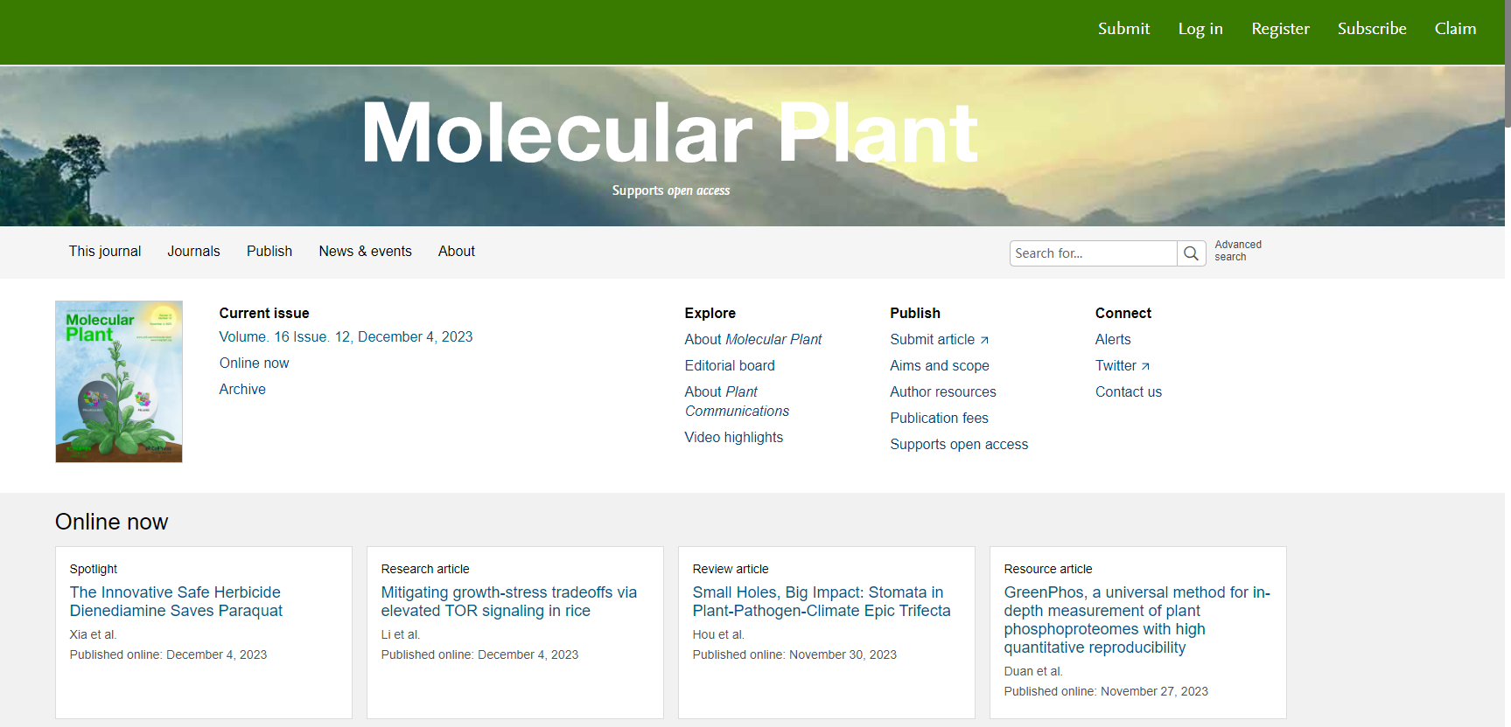
Task: Expand the Publish navigation menu
Action: coord(269,252)
